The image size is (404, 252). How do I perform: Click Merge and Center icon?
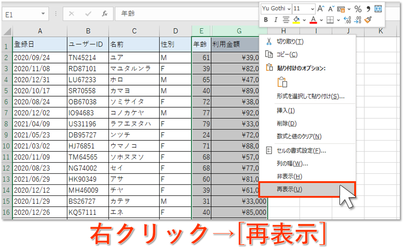(x=378, y=9)
